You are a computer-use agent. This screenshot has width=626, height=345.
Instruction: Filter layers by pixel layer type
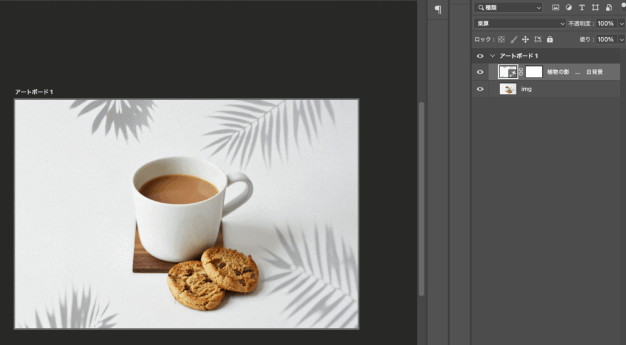[x=556, y=7]
